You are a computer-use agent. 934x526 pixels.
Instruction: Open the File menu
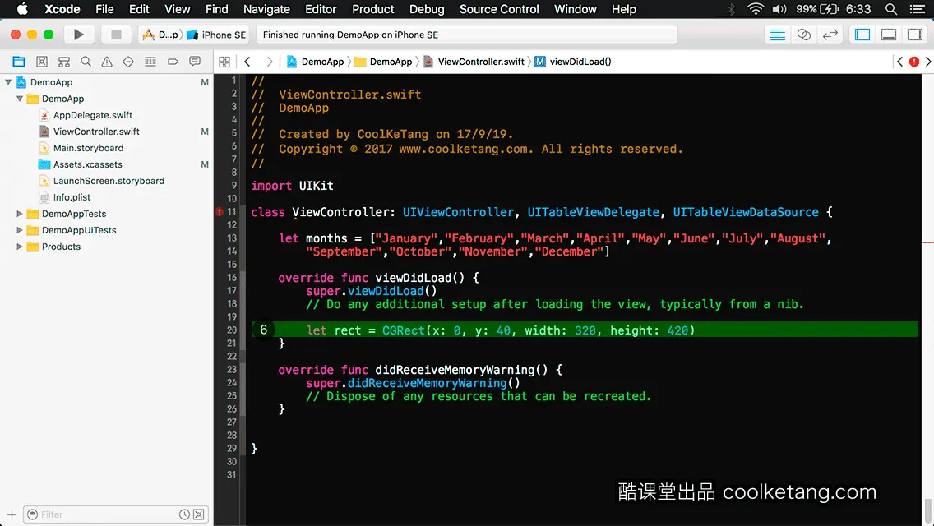coord(104,9)
